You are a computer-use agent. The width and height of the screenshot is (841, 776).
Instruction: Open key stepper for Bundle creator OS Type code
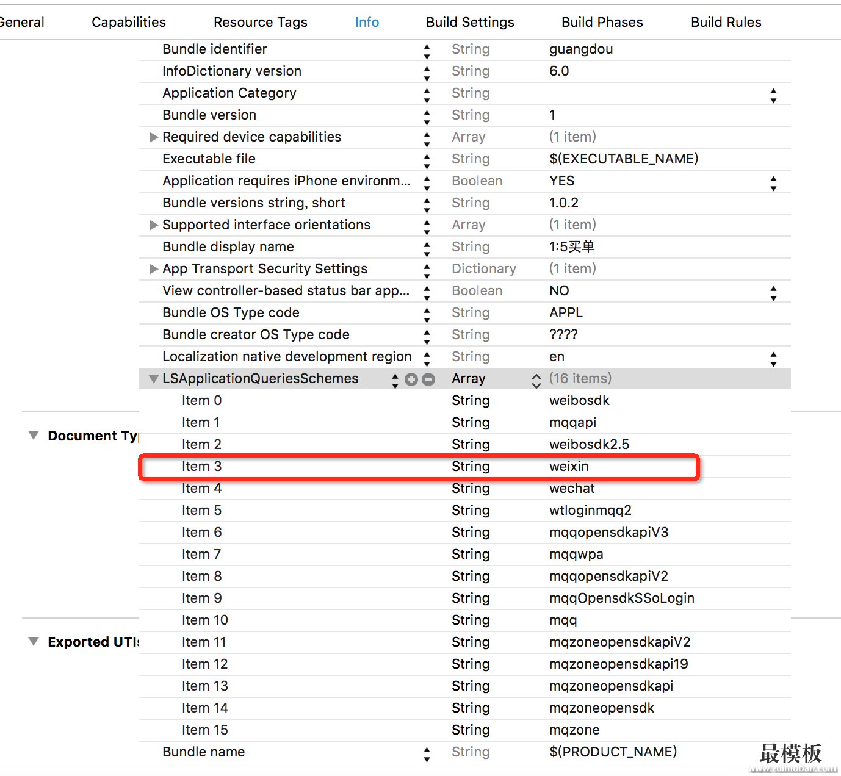pyautogui.click(x=427, y=337)
